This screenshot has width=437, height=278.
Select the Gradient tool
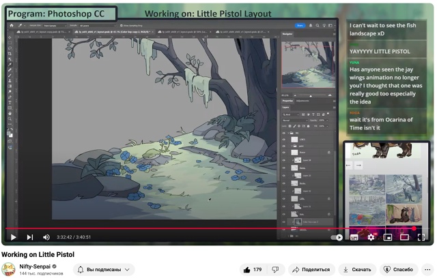point(10,86)
